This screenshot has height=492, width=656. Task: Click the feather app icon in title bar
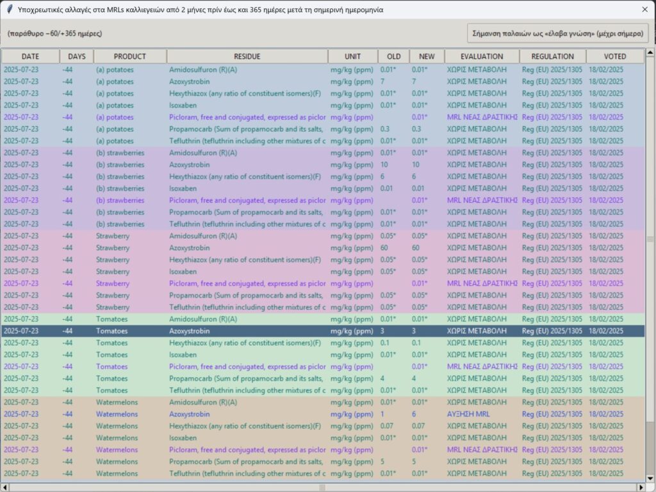point(9,9)
